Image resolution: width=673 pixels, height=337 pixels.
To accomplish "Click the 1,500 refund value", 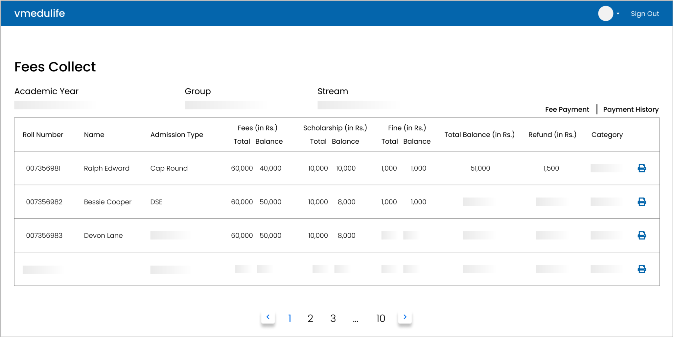I will click(x=551, y=168).
